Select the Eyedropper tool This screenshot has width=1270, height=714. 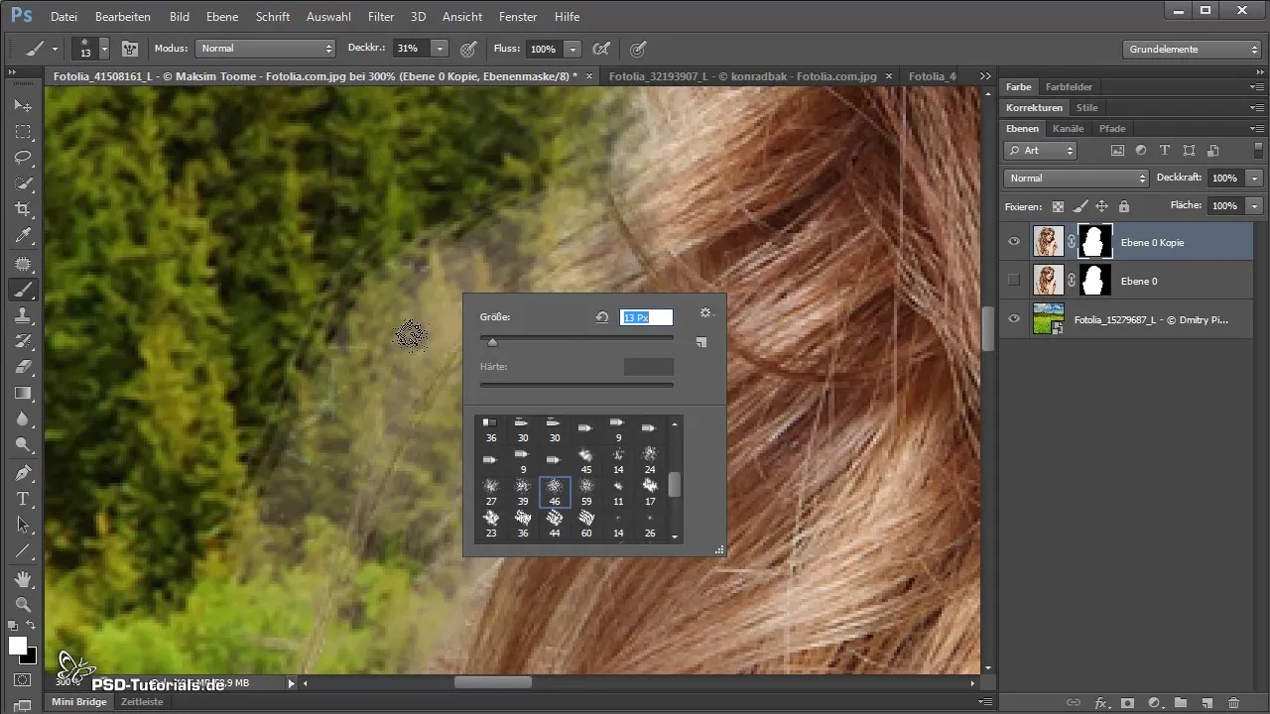[x=22, y=235]
